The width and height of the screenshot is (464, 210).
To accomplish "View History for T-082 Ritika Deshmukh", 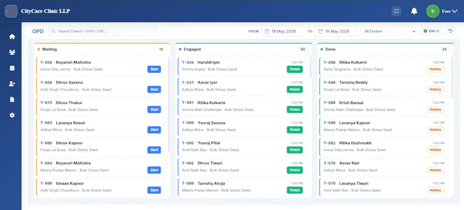I will coord(436,150).
